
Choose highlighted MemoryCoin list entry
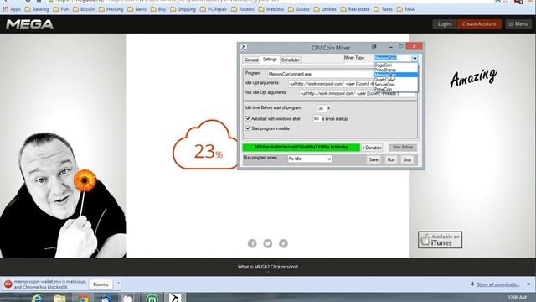(x=395, y=75)
